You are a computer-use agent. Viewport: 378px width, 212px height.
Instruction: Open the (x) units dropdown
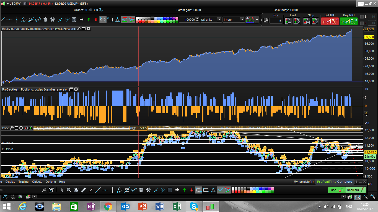pos(219,20)
